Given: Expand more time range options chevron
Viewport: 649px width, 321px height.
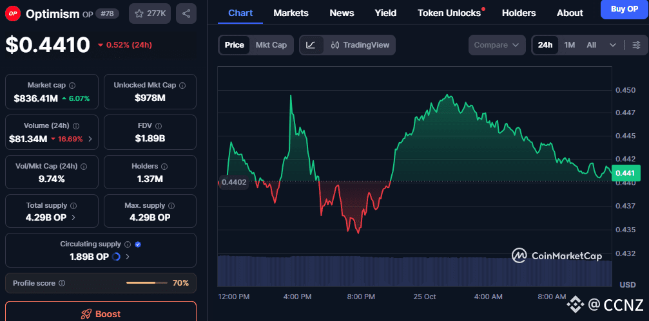Looking at the screenshot, I should 612,45.
